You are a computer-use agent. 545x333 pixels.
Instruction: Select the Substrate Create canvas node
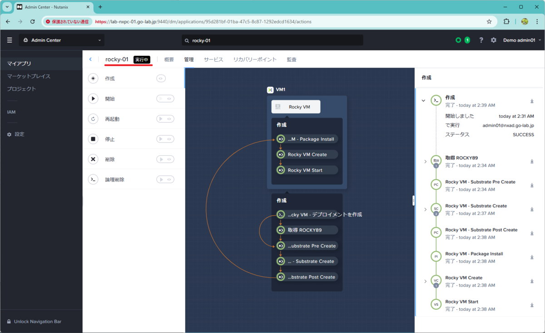307,261
